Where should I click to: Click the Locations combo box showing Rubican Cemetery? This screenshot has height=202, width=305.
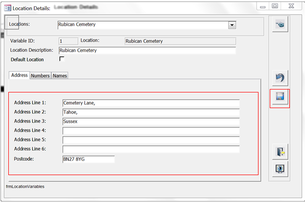coord(142,25)
